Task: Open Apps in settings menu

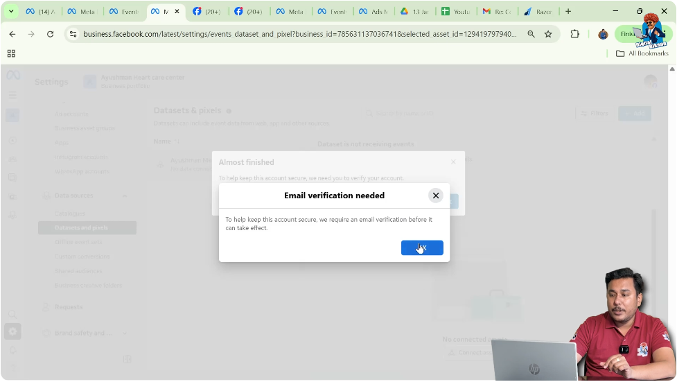Action: pos(61,143)
